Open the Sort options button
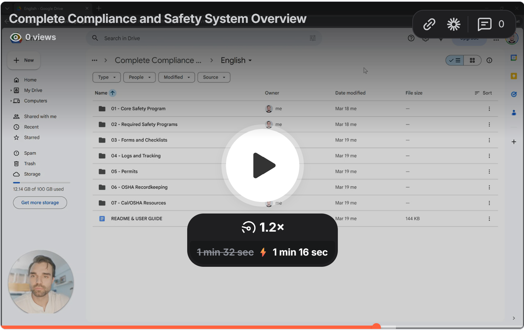The image size is (524, 330). coord(483,93)
